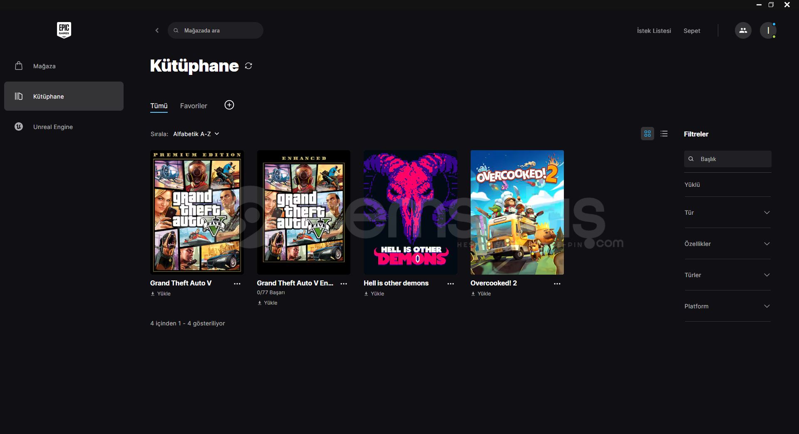The height and width of the screenshot is (434, 799).
Task: Open the Alfabetik A-Z sort dropdown
Action: 196,134
